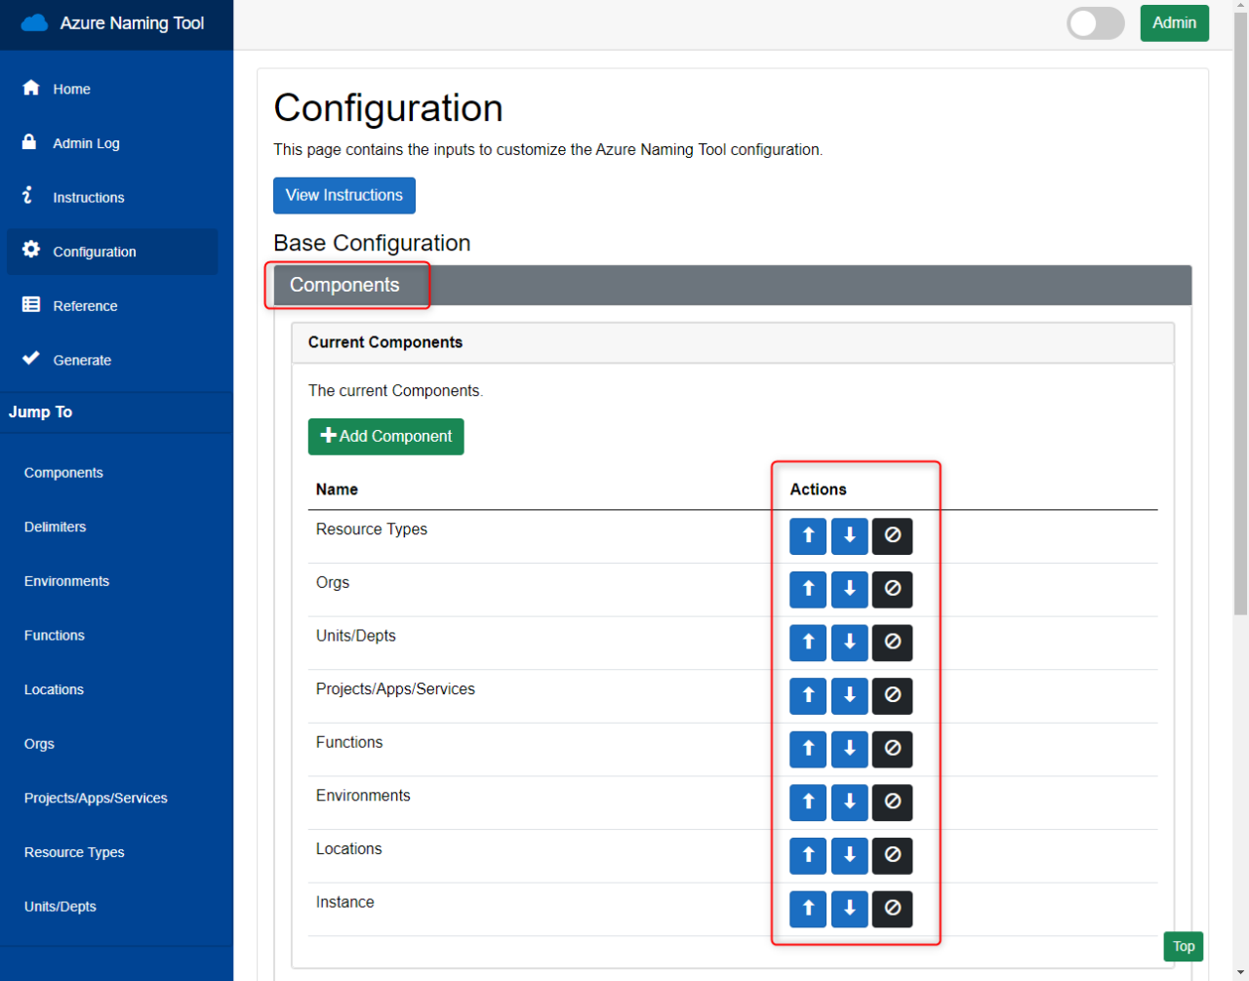Screen dimensions: 1249x981
Task: Click the Top button to scroll up
Action: click(1183, 946)
